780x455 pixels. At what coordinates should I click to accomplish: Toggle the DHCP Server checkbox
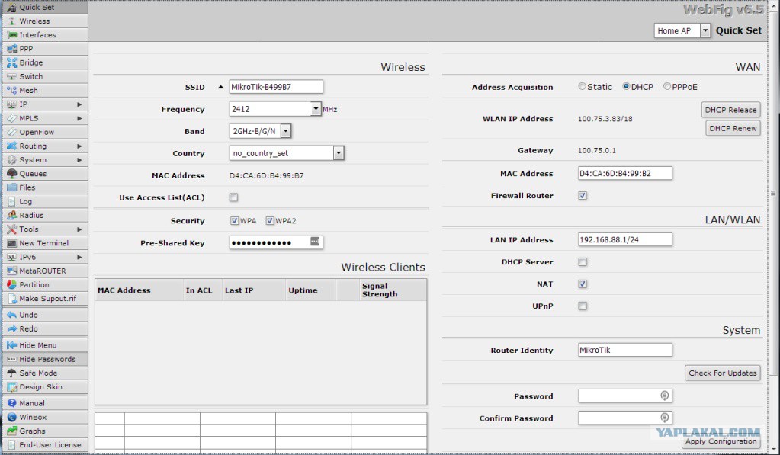coord(583,262)
